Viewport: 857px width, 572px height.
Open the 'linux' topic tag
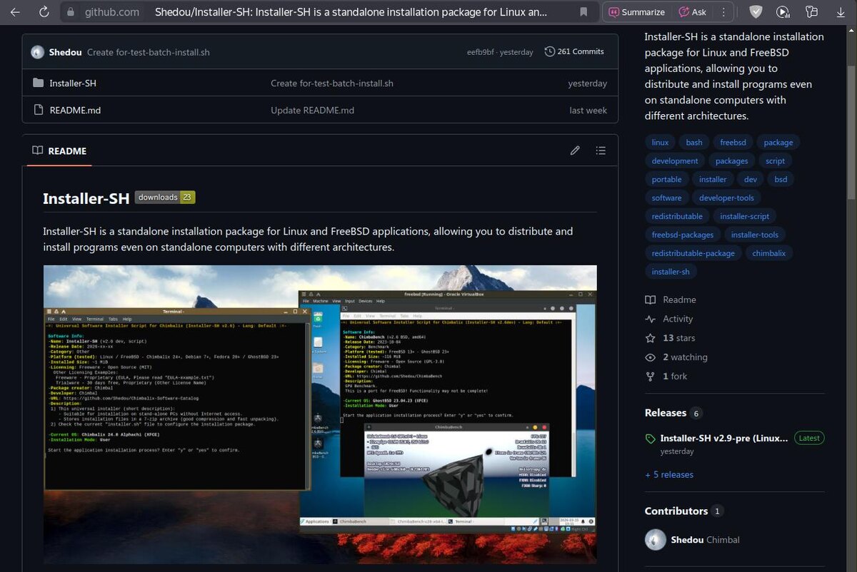pyautogui.click(x=661, y=142)
